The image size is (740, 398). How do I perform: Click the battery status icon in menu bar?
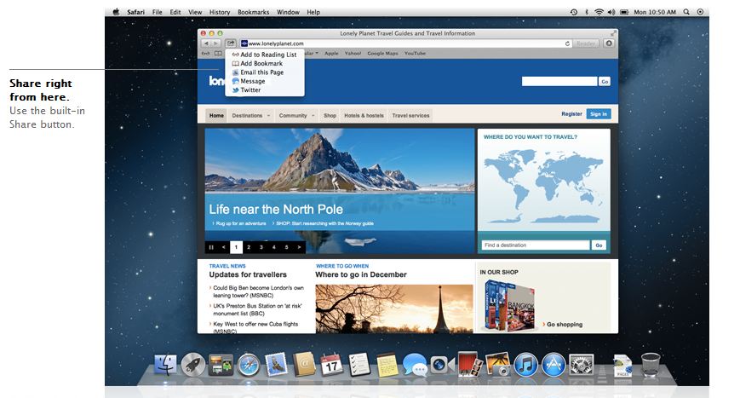click(624, 12)
